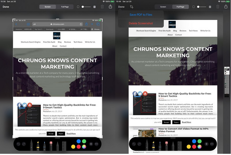The width and height of the screenshot is (231, 155).
Task: Pick the blue color swatch in the right toolbar
Action: 194,141
